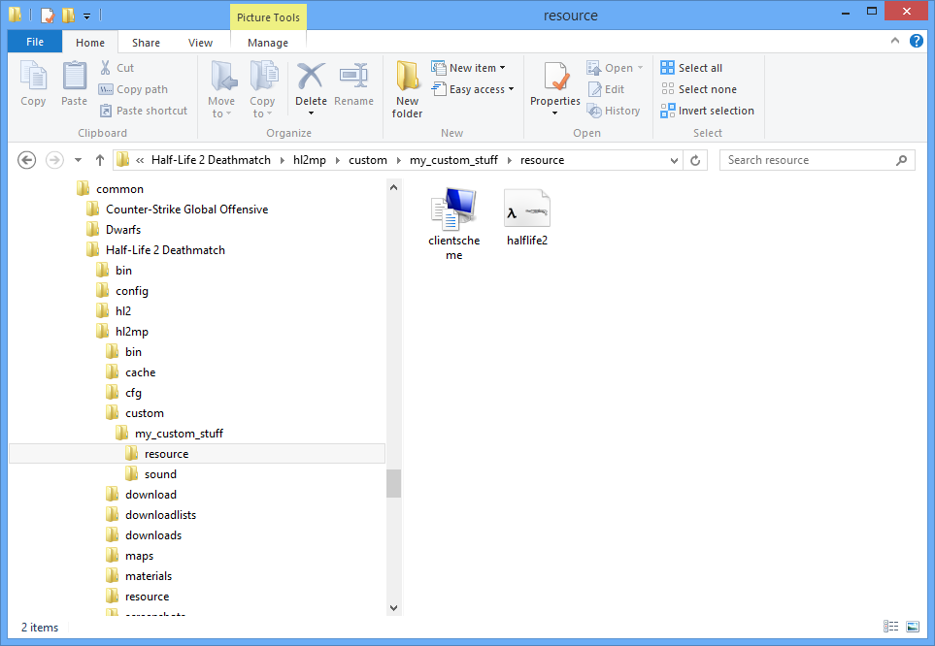Expand the address bar history dropdown
This screenshot has width=935, height=646.
click(674, 160)
